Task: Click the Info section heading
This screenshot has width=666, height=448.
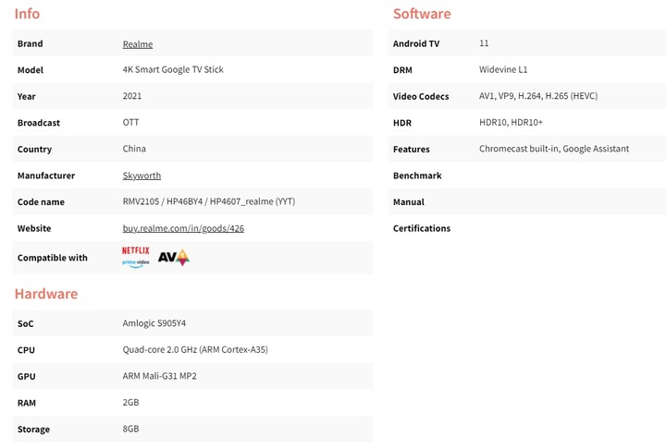Action: [x=27, y=14]
